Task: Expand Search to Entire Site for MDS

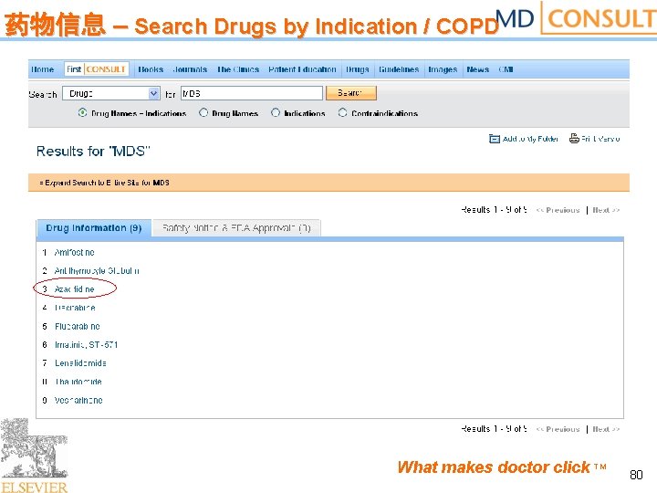Action: [104, 183]
